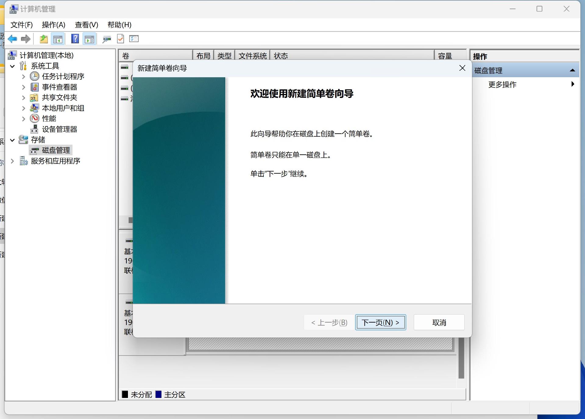
Task: Click the back navigation arrow icon
Action: pyautogui.click(x=12, y=38)
